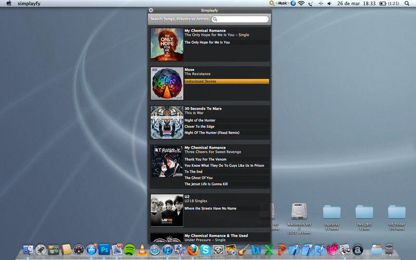Click album title 'U218 Singles'
The width and height of the screenshot is (416, 260).
click(196, 201)
